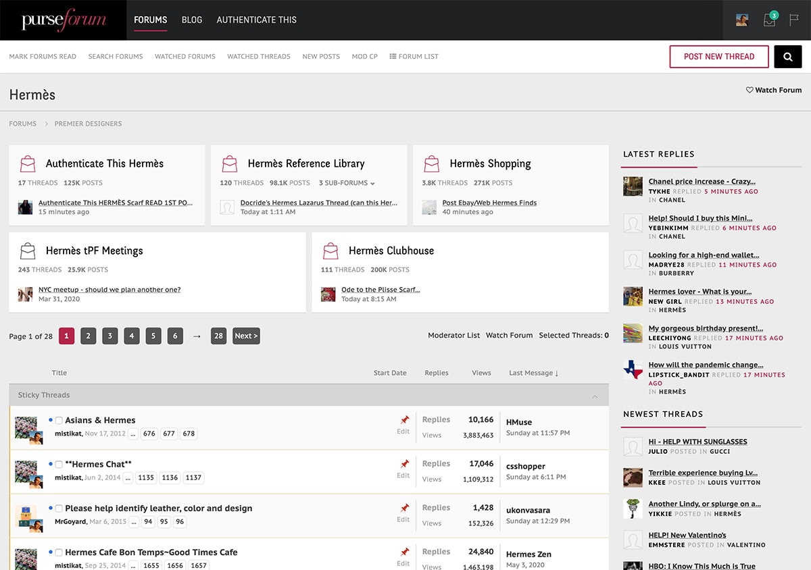Go to page 5 of threads
This screenshot has width=811, height=570.
tap(153, 336)
